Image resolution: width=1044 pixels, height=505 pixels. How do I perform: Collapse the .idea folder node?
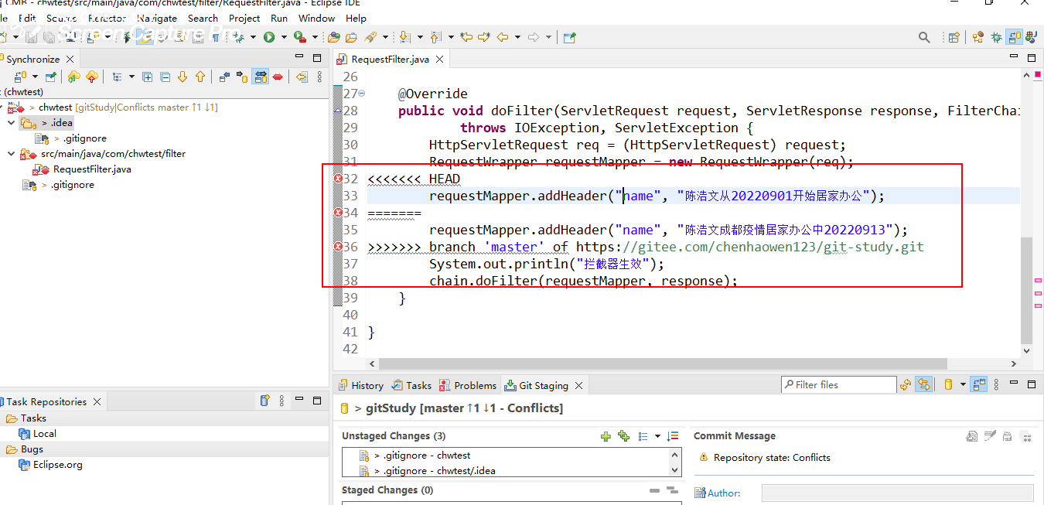12,123
